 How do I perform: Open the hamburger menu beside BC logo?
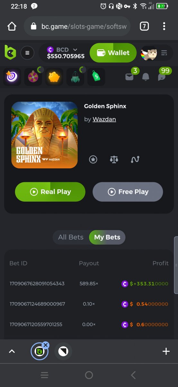(27, 53)
